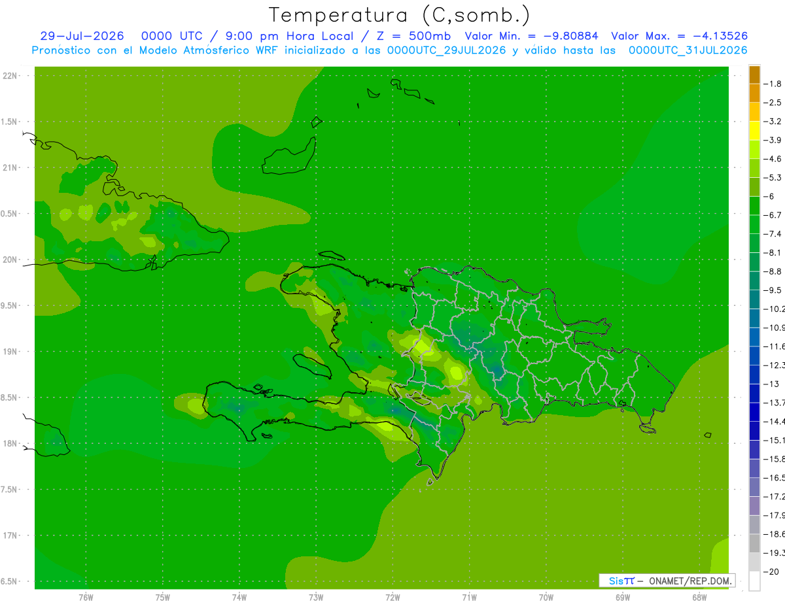This screenshot has height=606, width=785.
Task: Pick the olive-green swatch between -5.3 and -6
Action: pos(754,187)
